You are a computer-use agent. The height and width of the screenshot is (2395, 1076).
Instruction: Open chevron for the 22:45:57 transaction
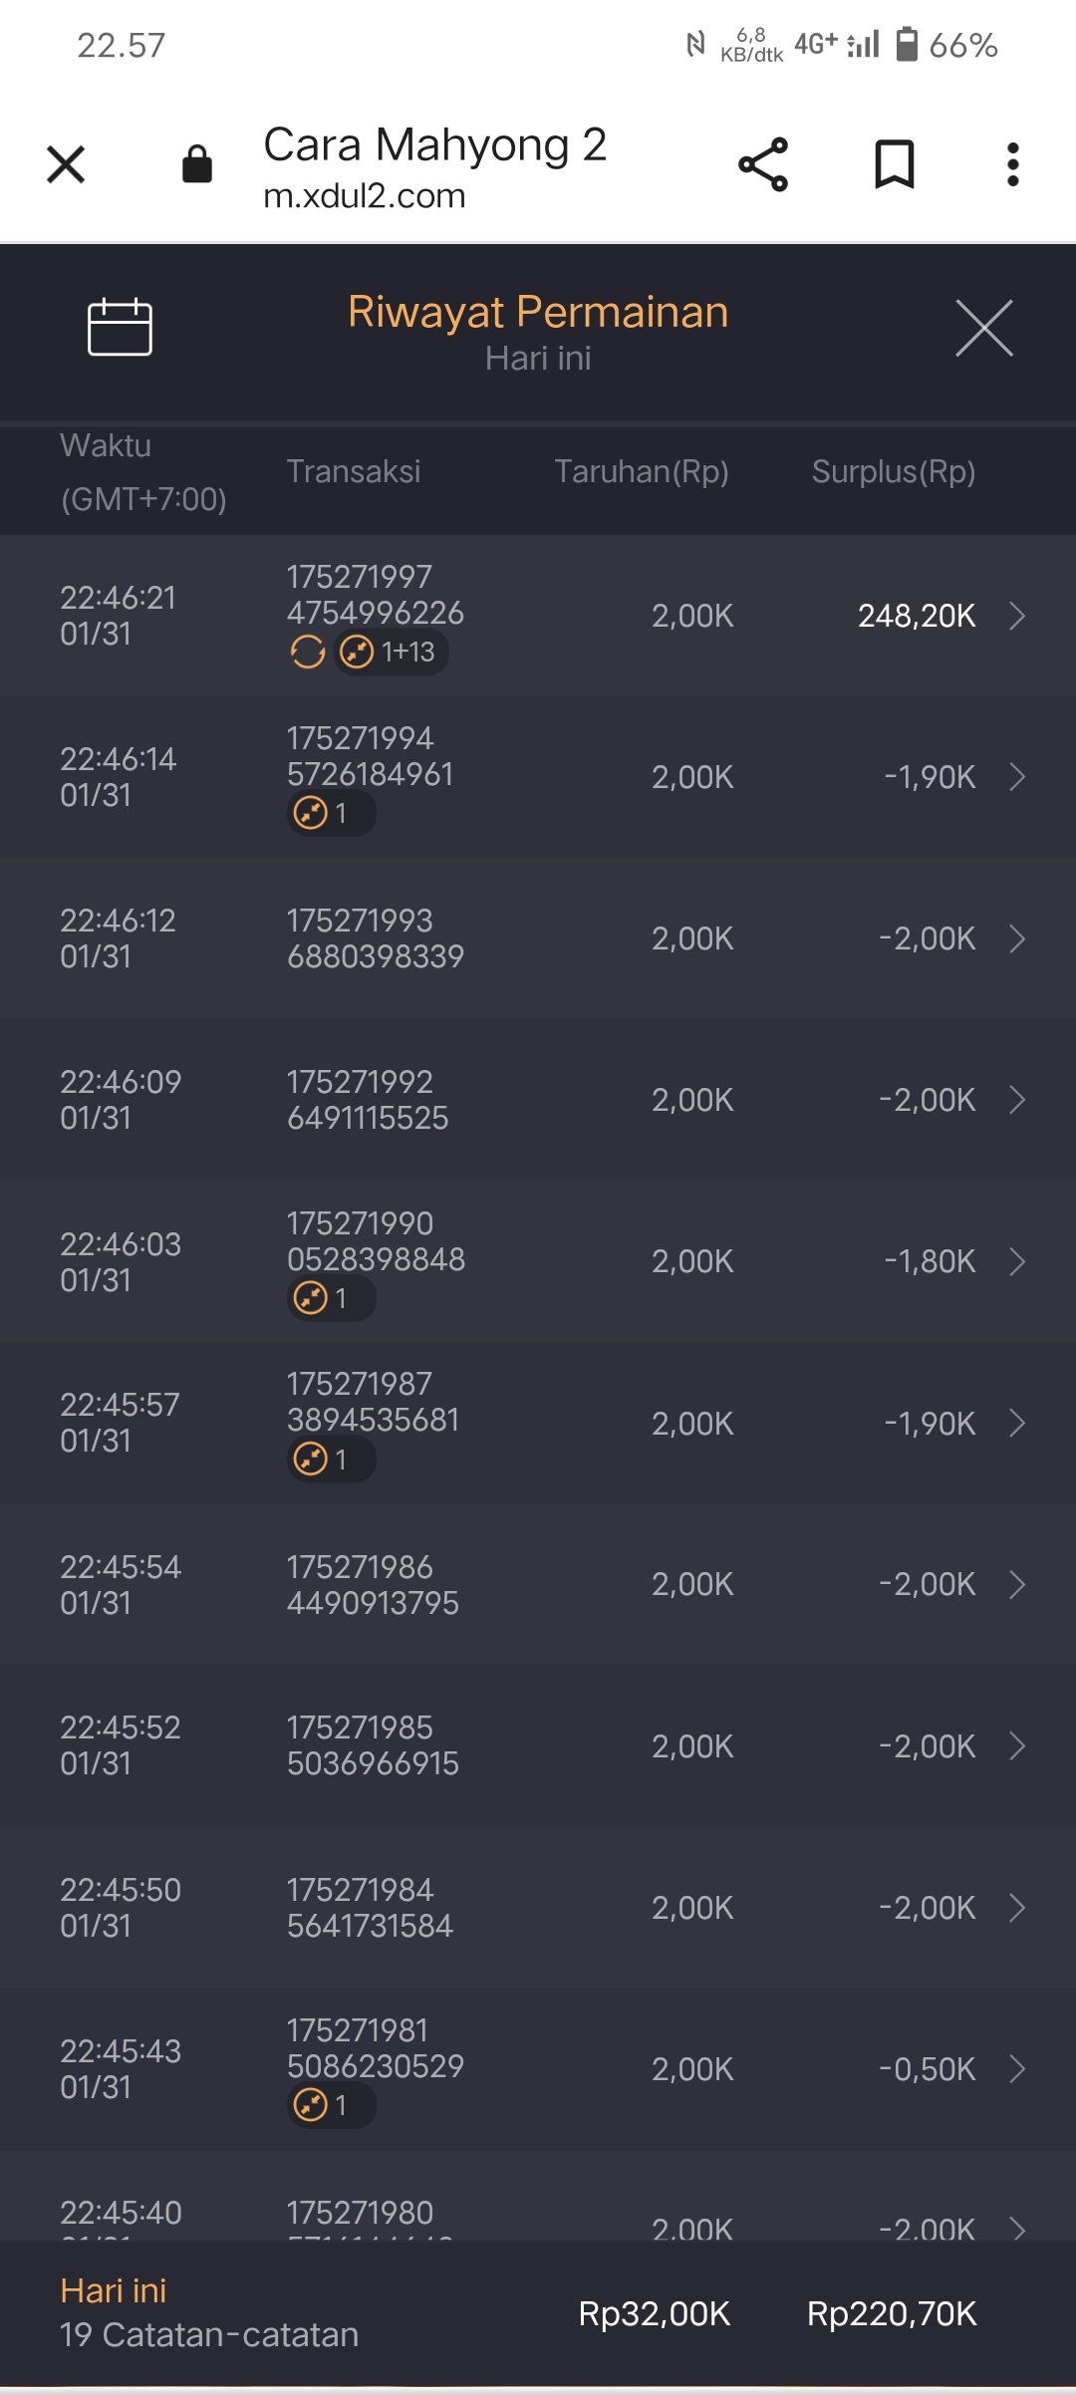pyautogui.click(x=1016, y=1424)
